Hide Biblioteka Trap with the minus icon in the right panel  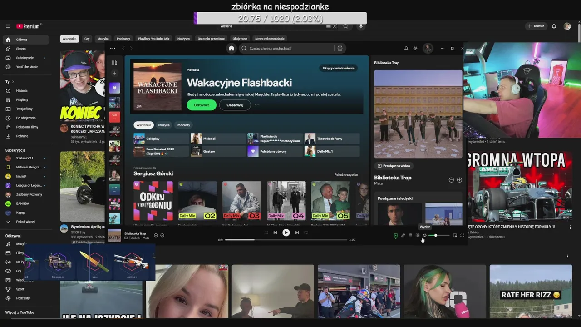[x=451, y=180]
